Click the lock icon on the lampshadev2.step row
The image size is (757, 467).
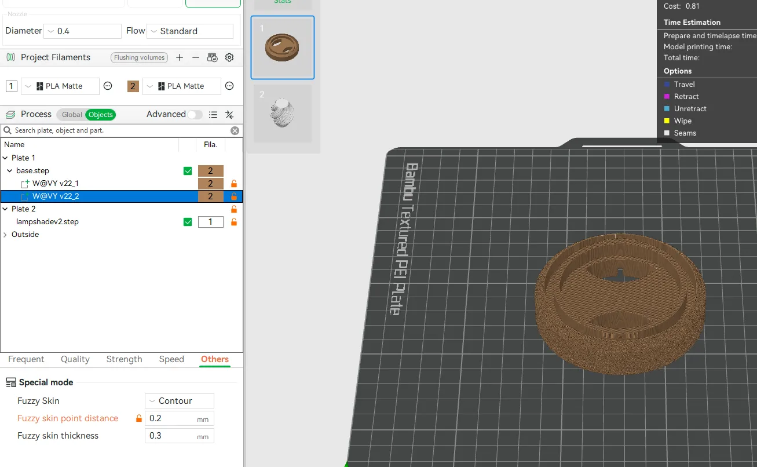point(234,222)
